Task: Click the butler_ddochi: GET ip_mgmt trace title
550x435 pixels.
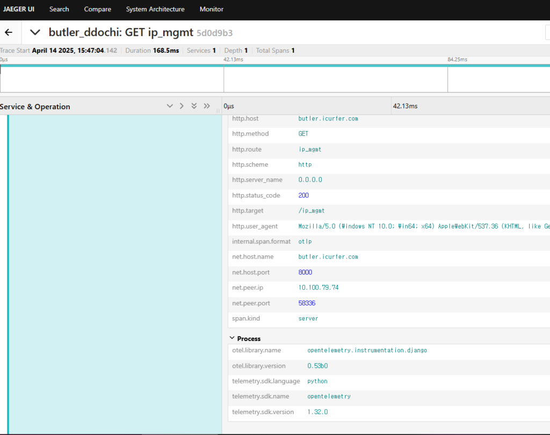Action: point(121,32)
